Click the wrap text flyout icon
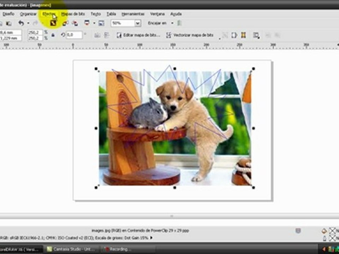The width and height of the screenshot is (339, 254). (x=256, y=35)
